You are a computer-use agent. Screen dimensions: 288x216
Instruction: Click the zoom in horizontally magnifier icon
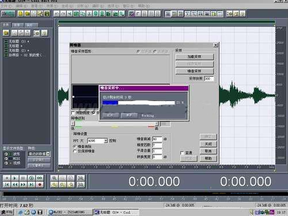pyautogui.click(x=54, y=178)
